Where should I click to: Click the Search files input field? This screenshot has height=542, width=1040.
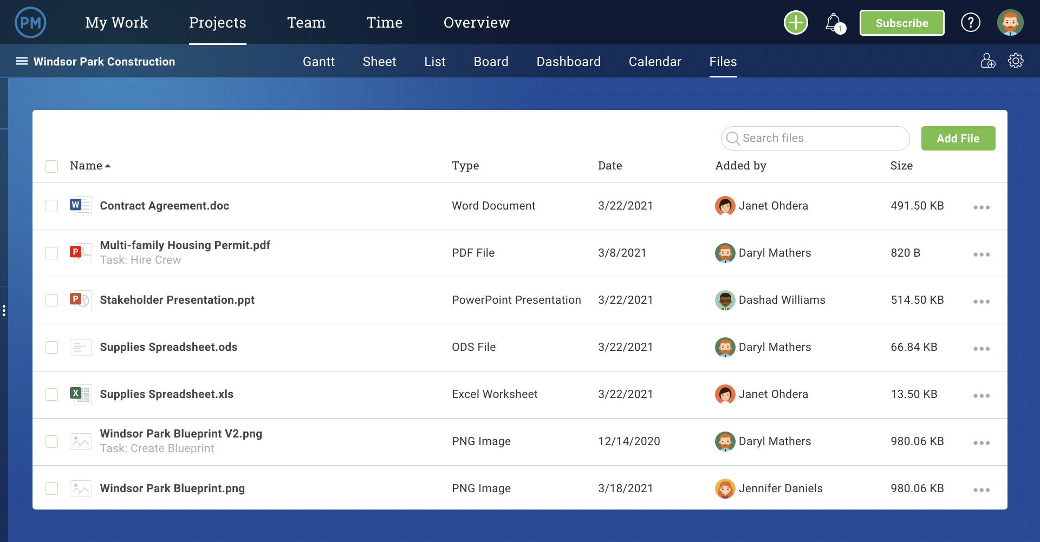point(815,138)
